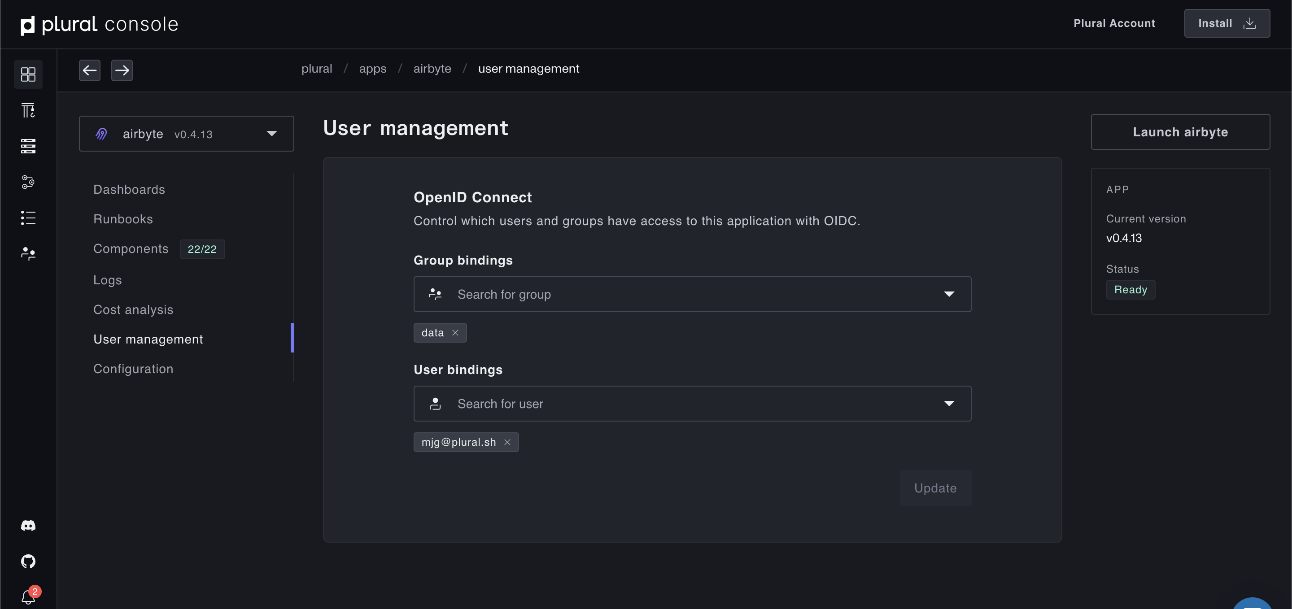Expand the Search for user dropdown arrow

[948, 404]
